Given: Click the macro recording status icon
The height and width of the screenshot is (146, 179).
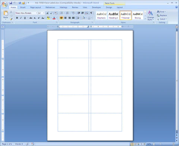Looking at the screenshot, I should pos(33,144).
